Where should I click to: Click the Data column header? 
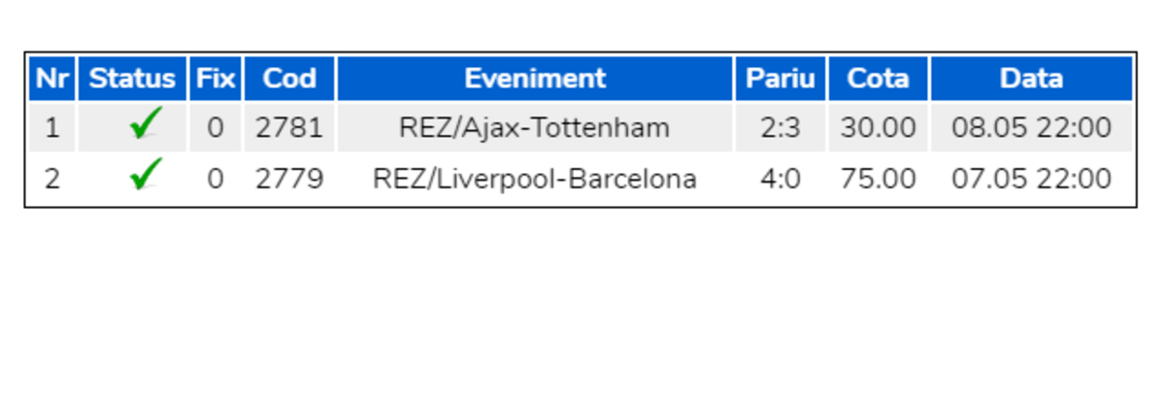tap(1031, 79)
